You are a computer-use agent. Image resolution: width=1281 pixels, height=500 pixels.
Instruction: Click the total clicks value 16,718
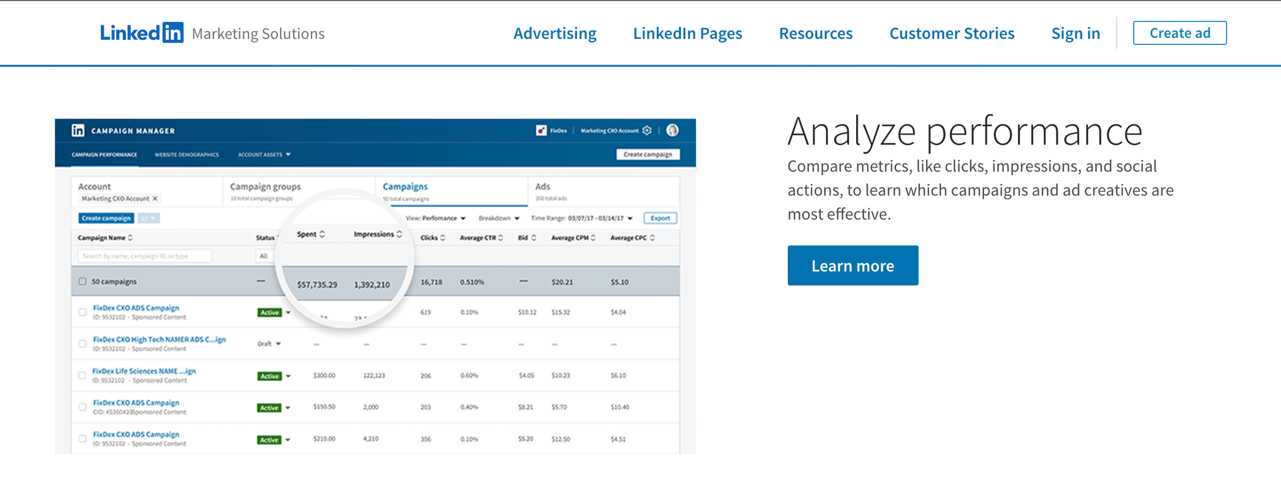(431, 282)
